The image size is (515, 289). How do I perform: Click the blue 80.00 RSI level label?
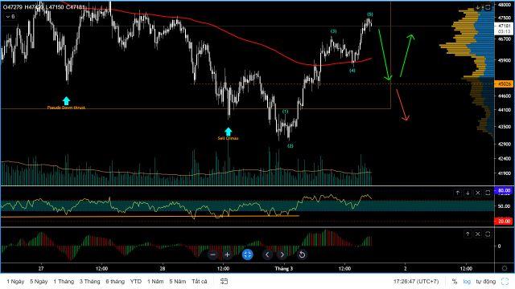tap(504, 190)
